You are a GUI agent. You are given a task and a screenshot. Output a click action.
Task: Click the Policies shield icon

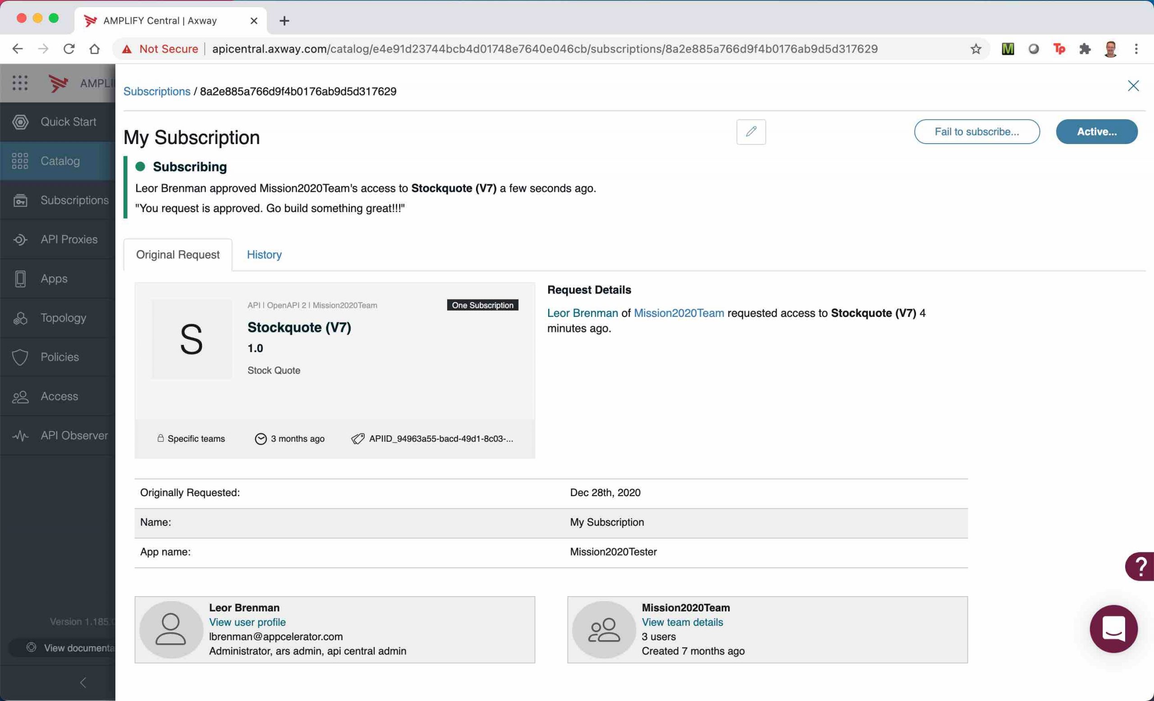[20, 357]
